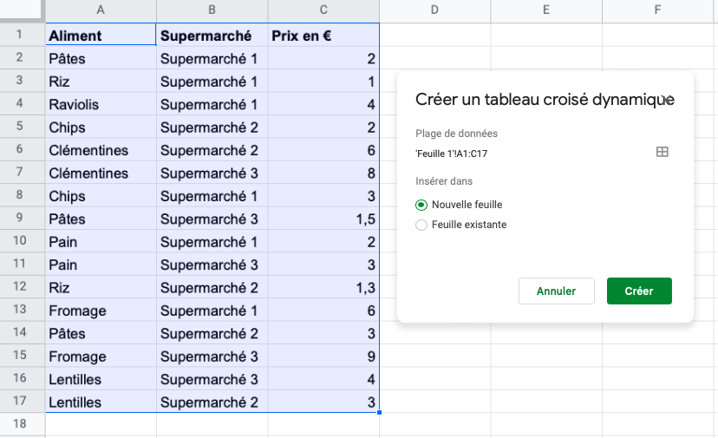Screen dimensions: 718x438
Task: Select the cell with price 1,5
Action: 323,219
